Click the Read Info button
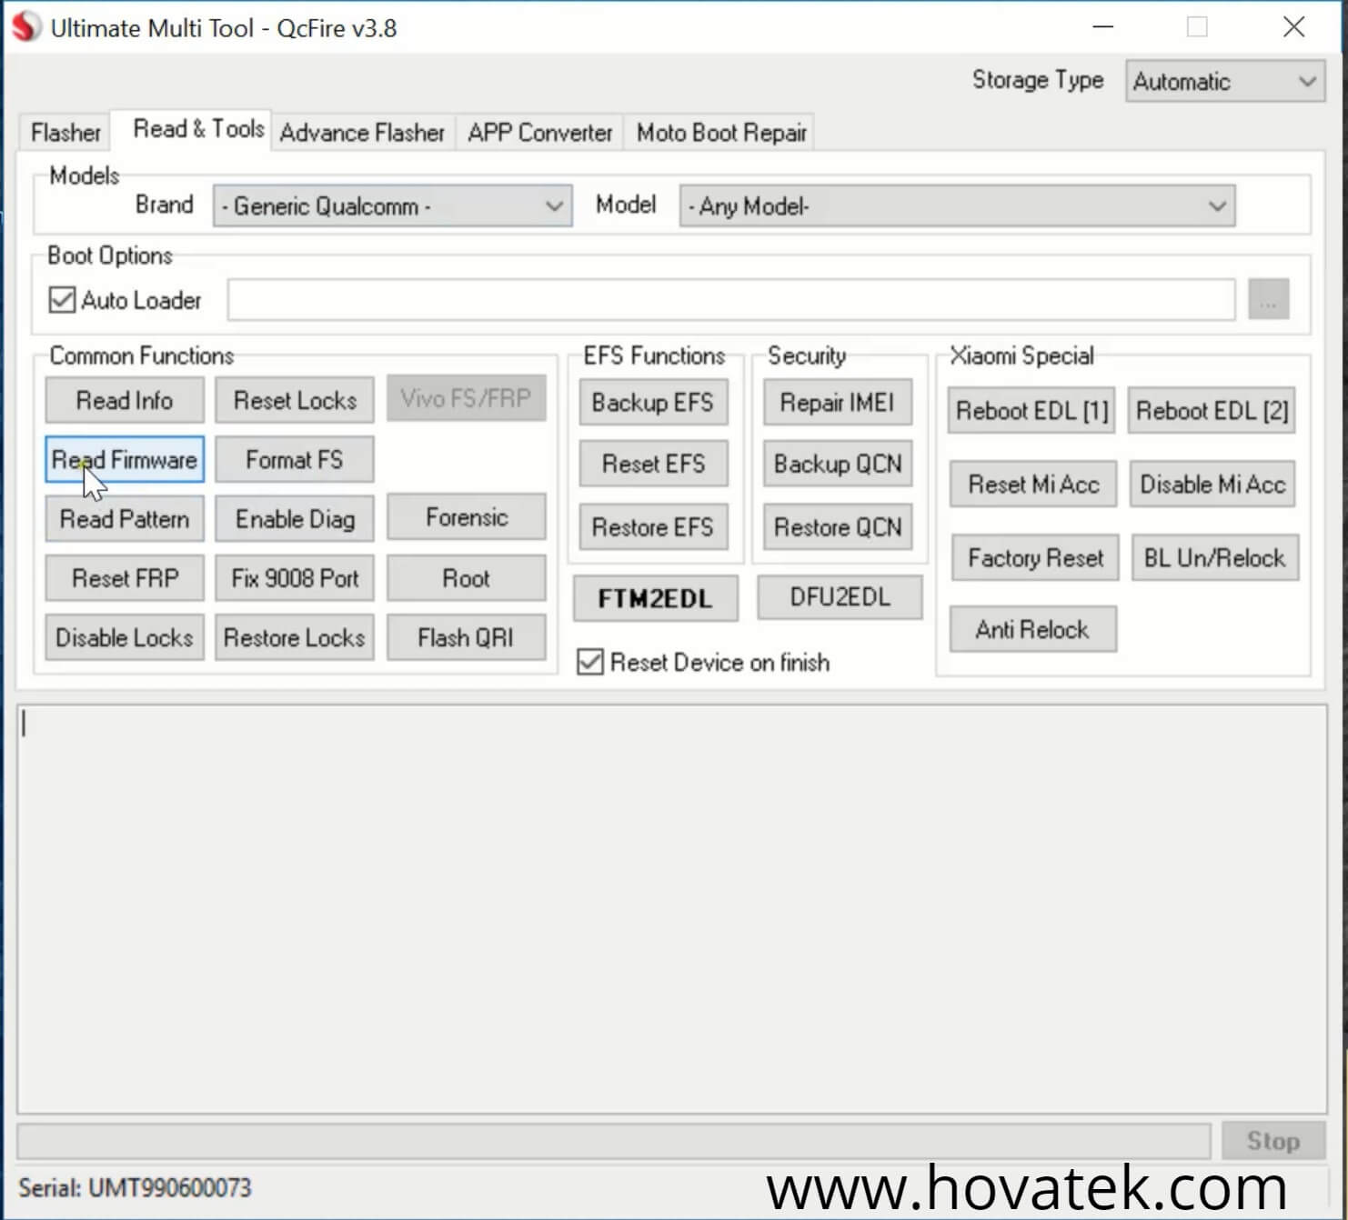 [125, 400]
